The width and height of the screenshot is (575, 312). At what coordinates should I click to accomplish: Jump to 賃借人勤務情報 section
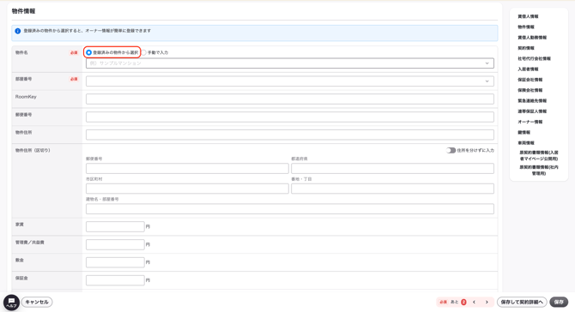click(x=532, y=38)
